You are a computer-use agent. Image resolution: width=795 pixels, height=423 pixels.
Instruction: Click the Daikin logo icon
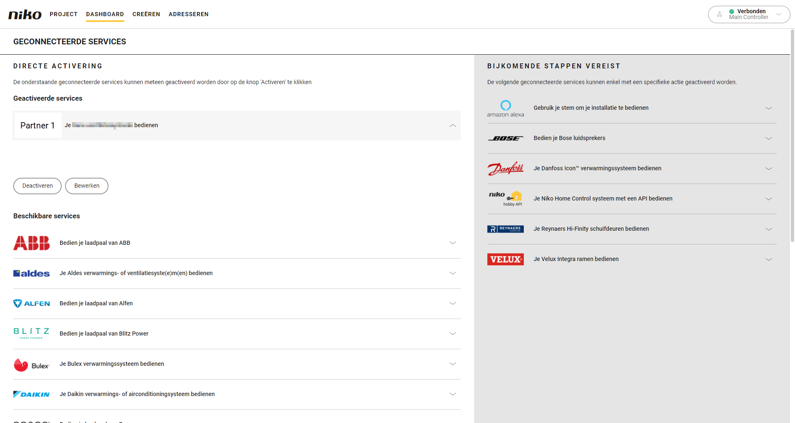pyautogui.click(x=31, y=394)
